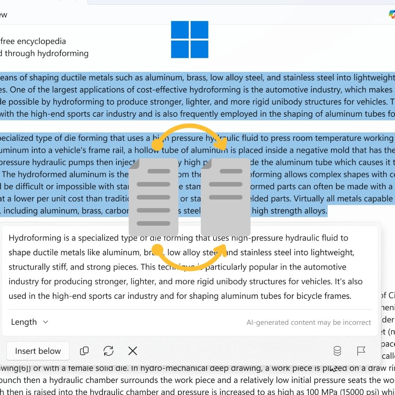Image resolution: width=395 pixels, height=395 pixels.
Task: Open the Length dropdown
Action: click(29, 322)
